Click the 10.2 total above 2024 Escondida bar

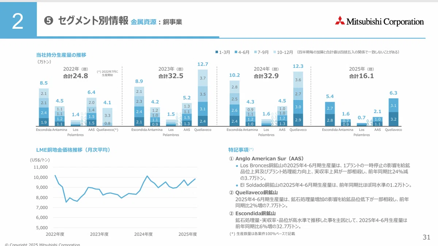coord(234,75)
